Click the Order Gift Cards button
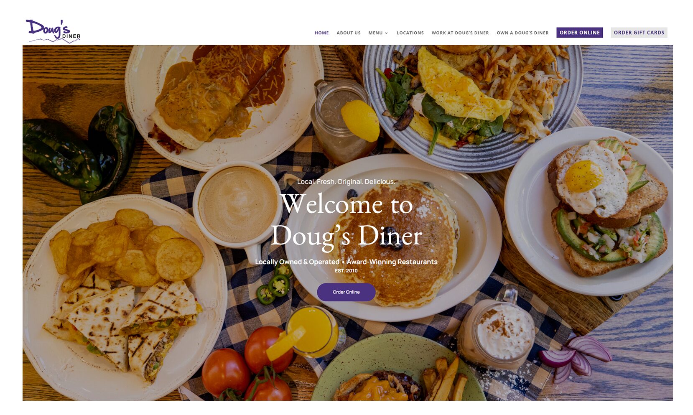 tap(639, 33)
